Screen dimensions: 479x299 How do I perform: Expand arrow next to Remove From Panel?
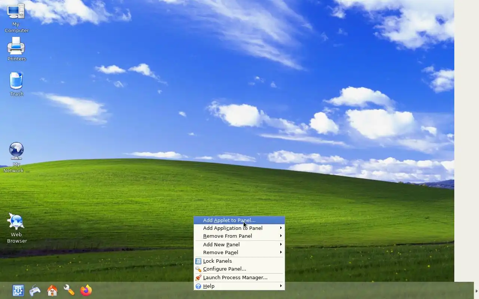281,236
